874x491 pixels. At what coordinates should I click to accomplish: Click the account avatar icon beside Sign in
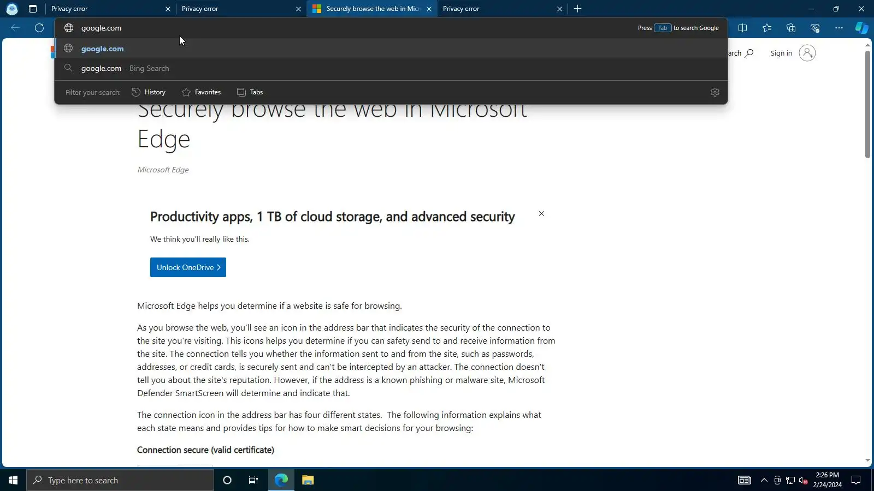click(807, 53)
